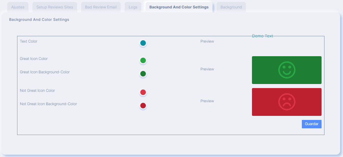Open the Great Icon Color swatch

click(x=143, y=61)
